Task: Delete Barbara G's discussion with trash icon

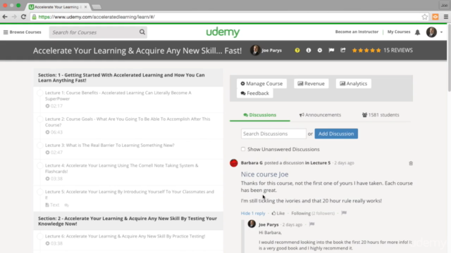Action: (411, 163)
